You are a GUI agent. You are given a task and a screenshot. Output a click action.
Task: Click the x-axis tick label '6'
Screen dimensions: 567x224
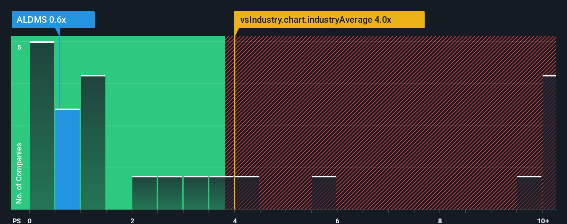coord(337,221)
